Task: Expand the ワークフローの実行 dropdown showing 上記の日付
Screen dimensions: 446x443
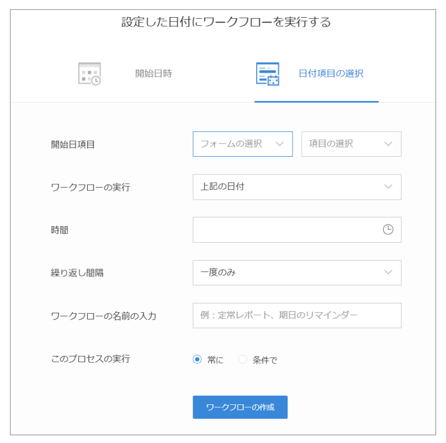Action: 296,186
